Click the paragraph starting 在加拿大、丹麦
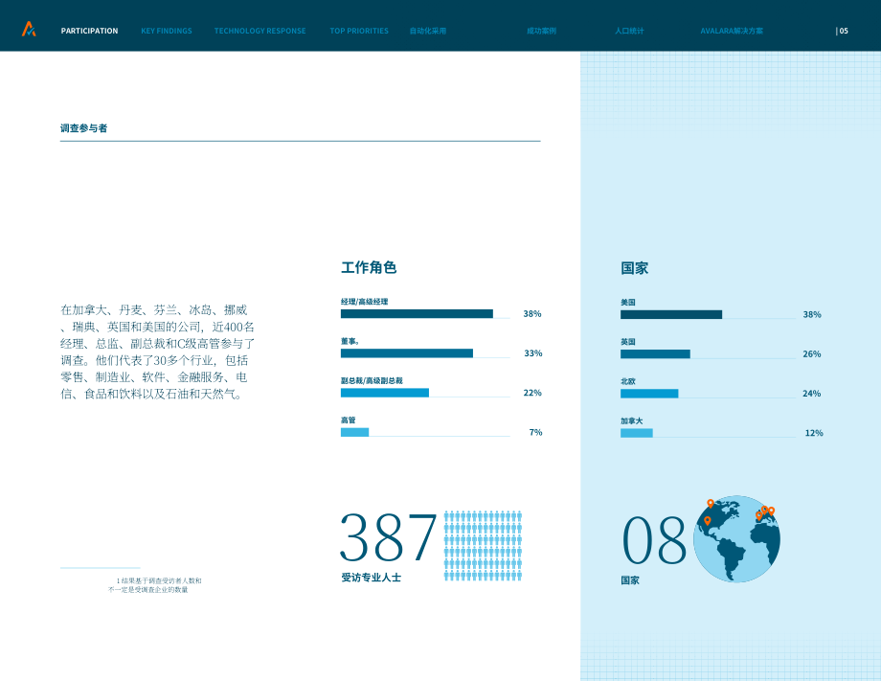The width and height of the screenshot is (881, 681). click(158, 352)
